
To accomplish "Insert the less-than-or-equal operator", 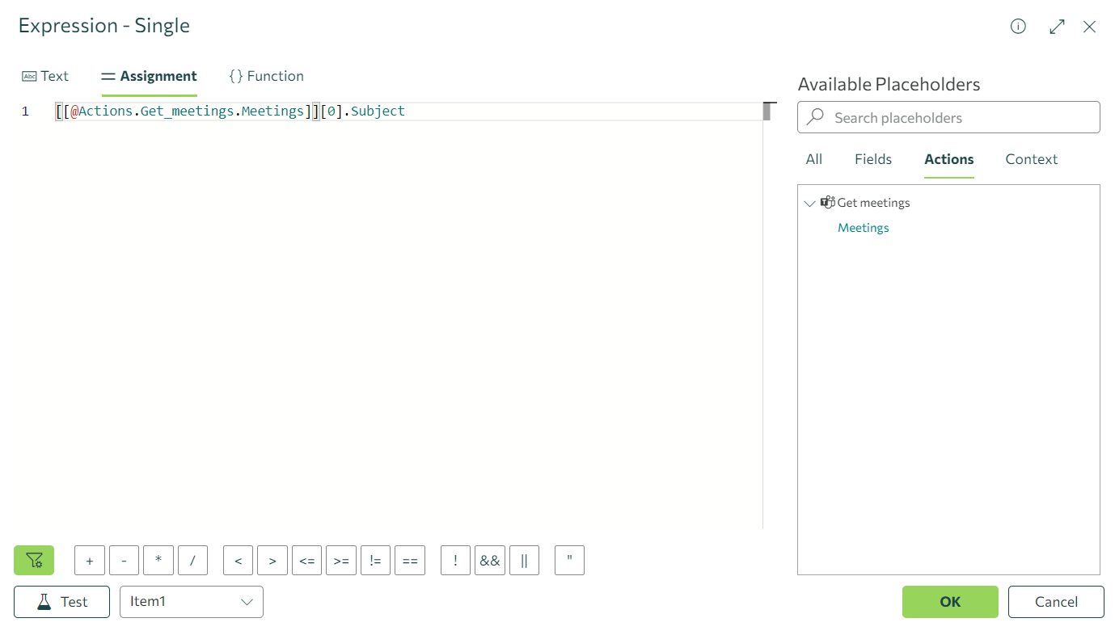I will pyautogui.click(x=307, y=560).
